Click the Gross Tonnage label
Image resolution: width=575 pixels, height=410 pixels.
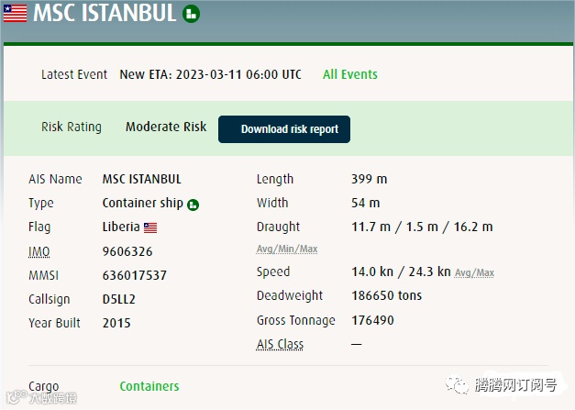(296, 320)
